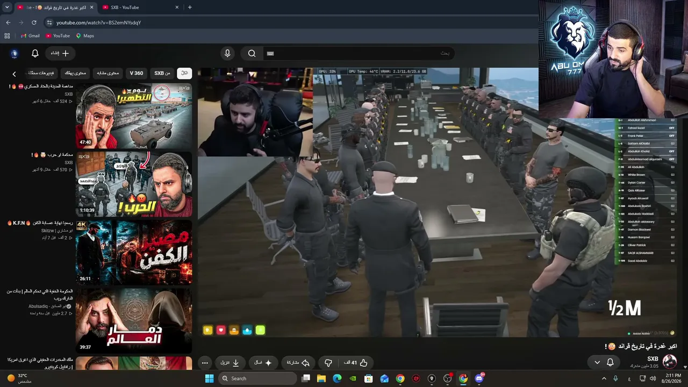Screen dimensions: 688x387
Task: Open File Explorer from taskbar
Action: tap(321, 378)
